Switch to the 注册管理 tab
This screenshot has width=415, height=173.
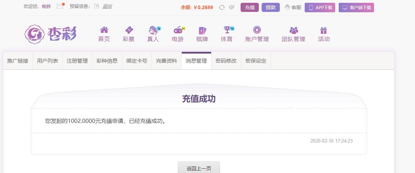tap(77, 61)
